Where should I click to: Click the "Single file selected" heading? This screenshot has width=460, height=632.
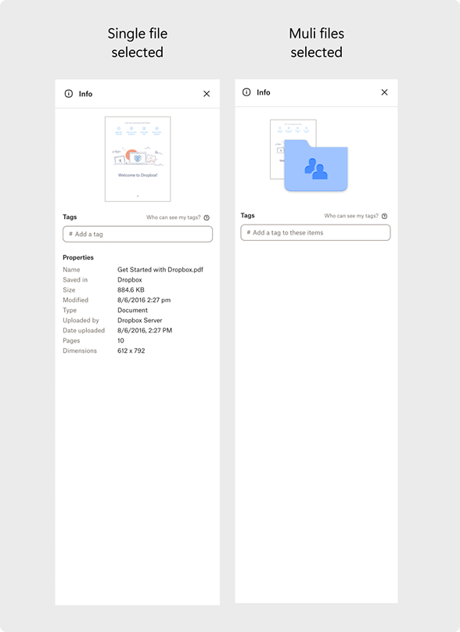point(138,43)
